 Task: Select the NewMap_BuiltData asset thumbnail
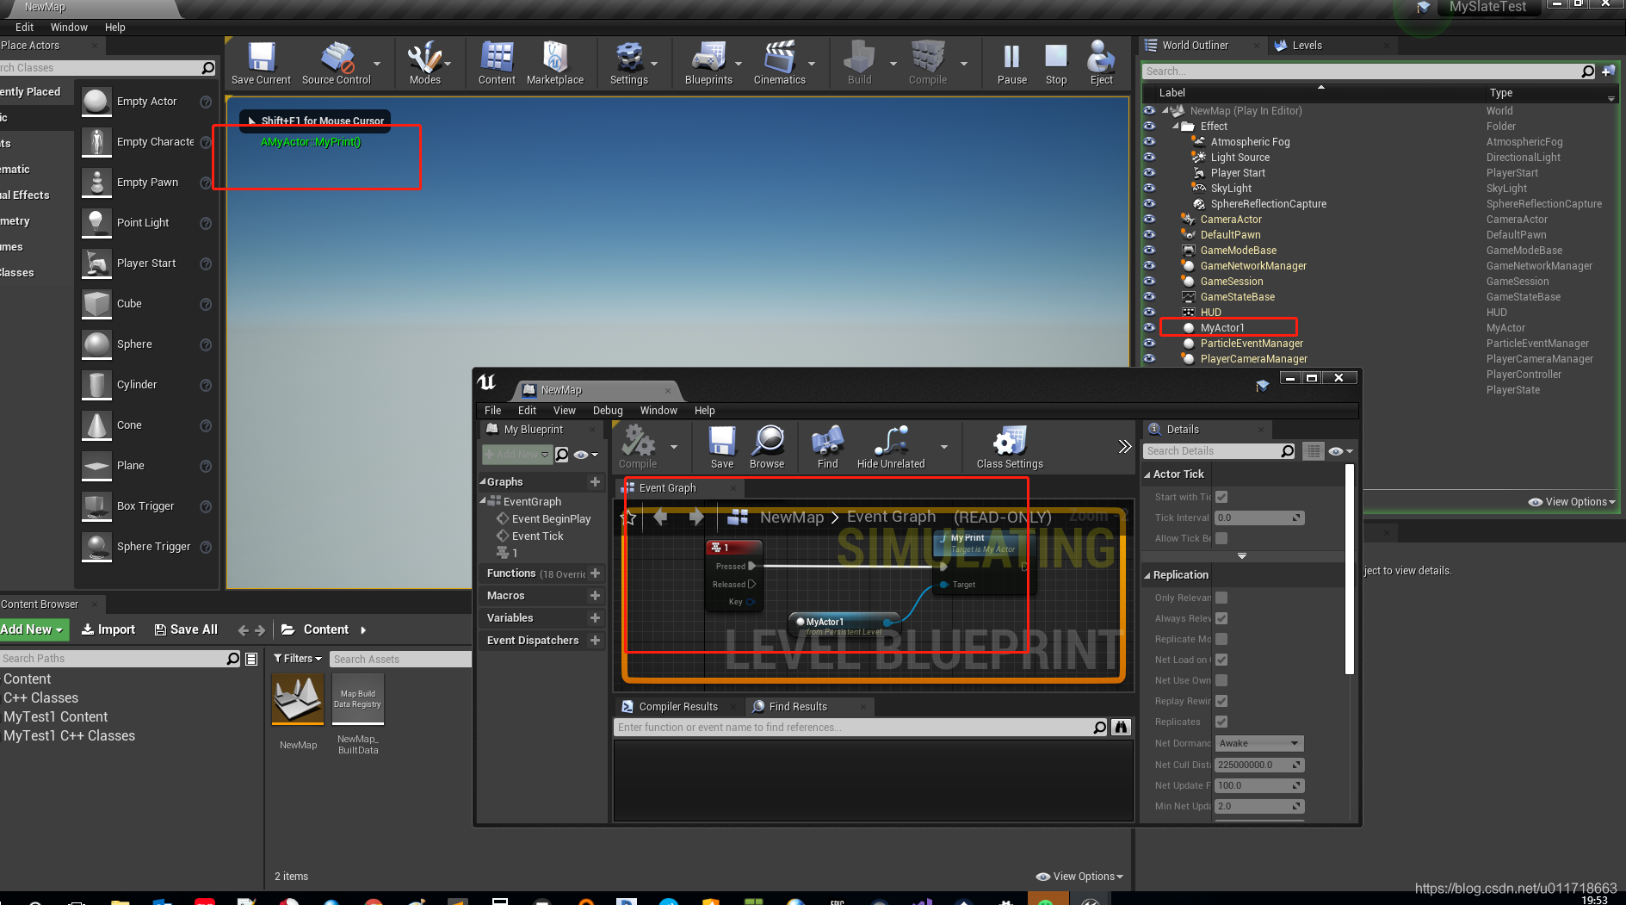(358, 698)
